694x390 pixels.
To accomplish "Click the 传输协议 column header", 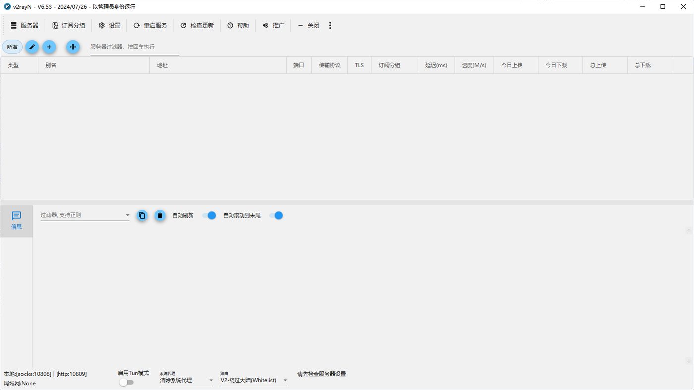I will tap(330, 65).
